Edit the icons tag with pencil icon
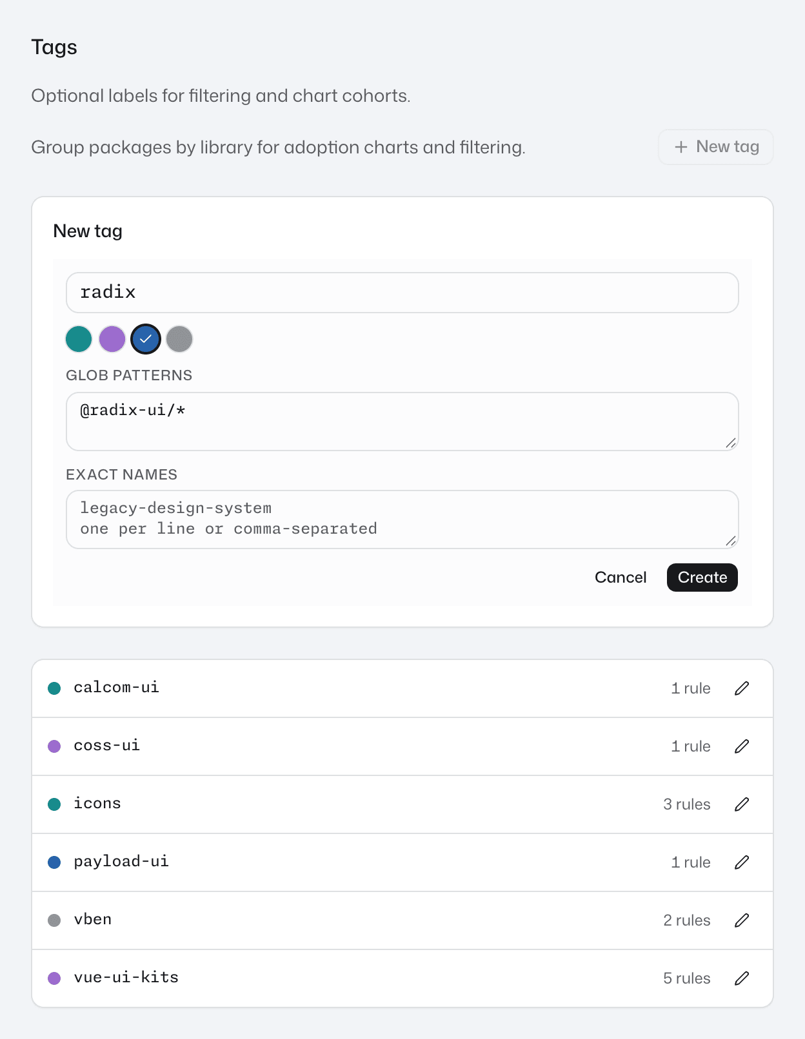805x1039 pixels. (x=742, y=804)
